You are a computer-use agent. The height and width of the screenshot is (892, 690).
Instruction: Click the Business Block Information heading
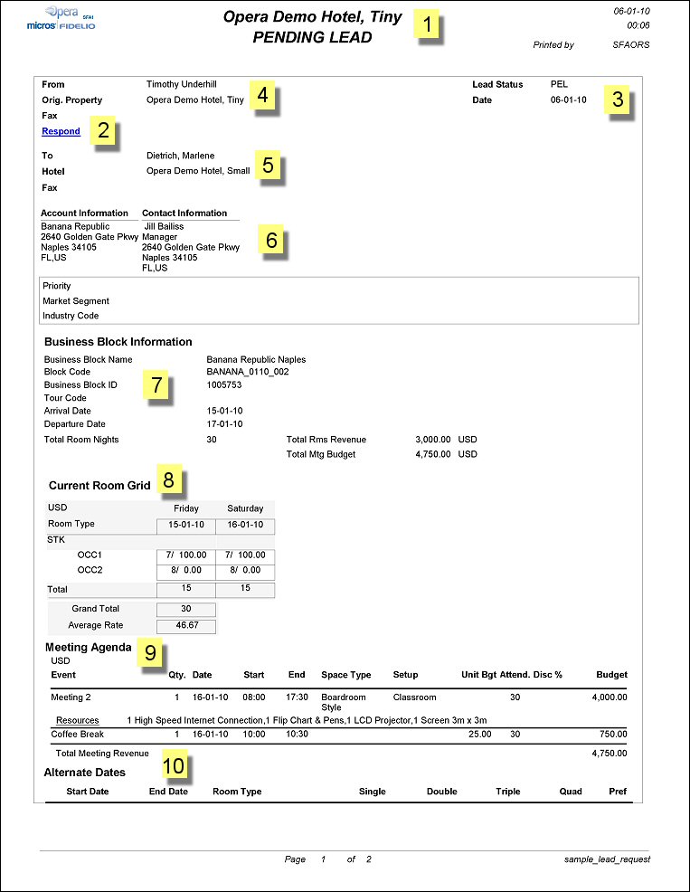point(118,342)
